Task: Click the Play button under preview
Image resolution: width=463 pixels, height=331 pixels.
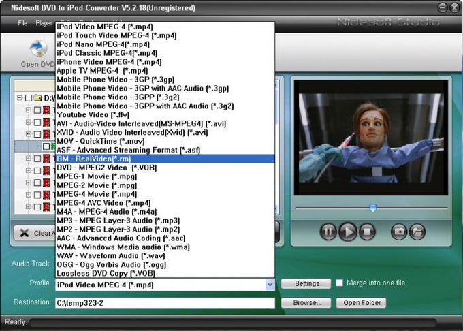Action: [348, 232]
